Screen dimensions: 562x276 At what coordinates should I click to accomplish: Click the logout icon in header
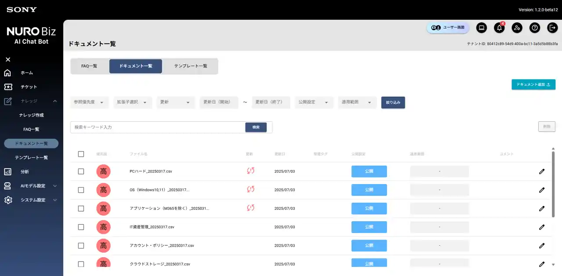(552, 28)
